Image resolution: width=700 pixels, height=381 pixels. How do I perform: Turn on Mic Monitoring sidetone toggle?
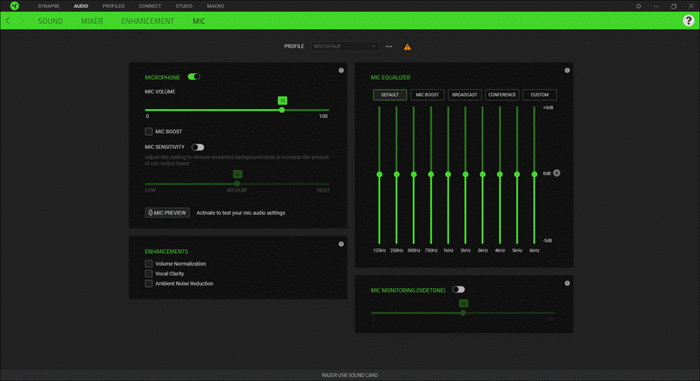pos(458,290)
